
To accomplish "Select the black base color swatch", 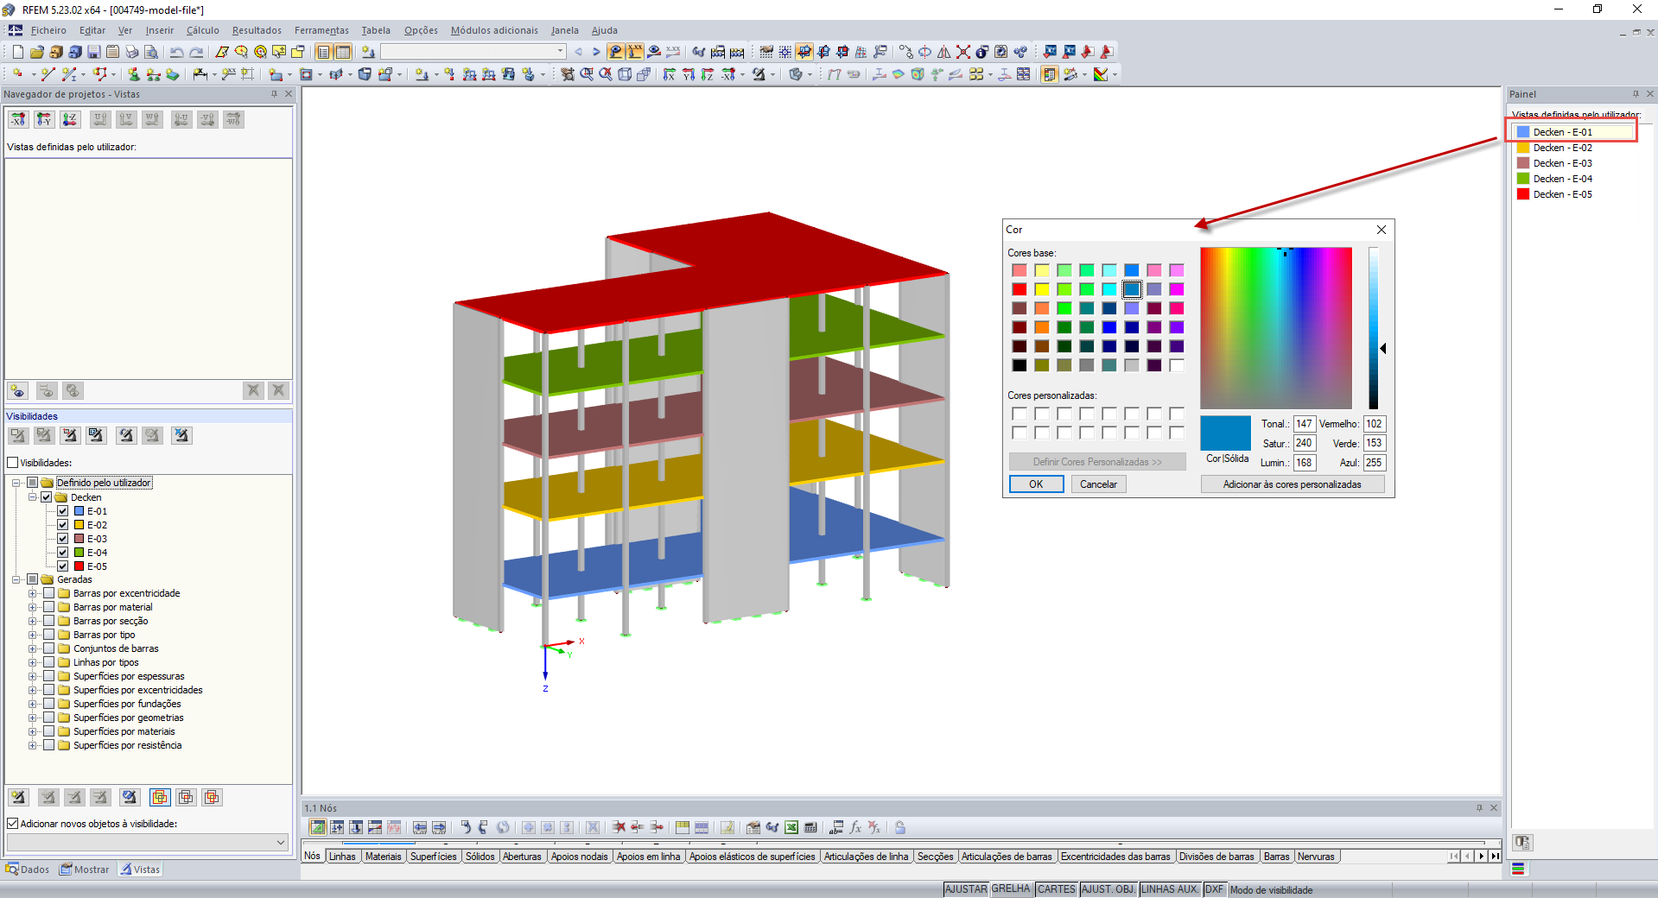I will [1020, 365].
